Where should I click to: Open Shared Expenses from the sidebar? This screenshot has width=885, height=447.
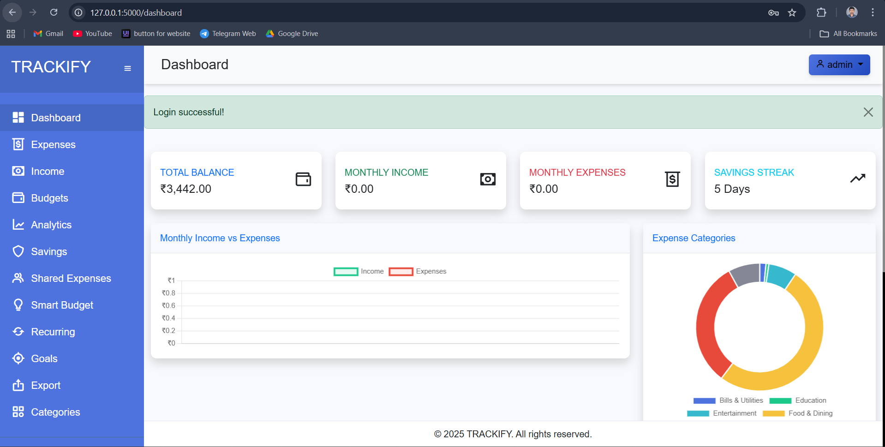72,278
